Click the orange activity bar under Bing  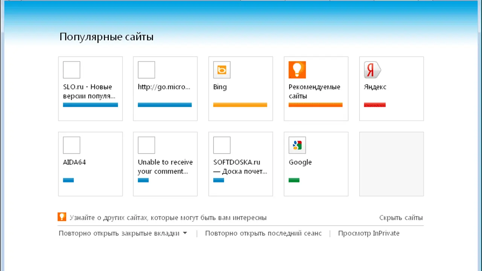pyautogui.click(x=240, y=105)
